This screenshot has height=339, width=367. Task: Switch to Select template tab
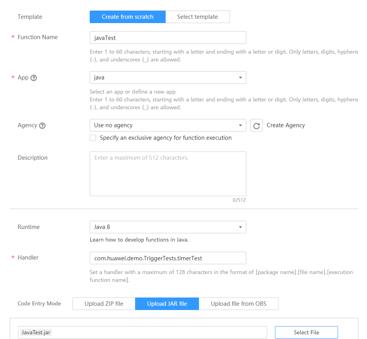tap(197, 17)
